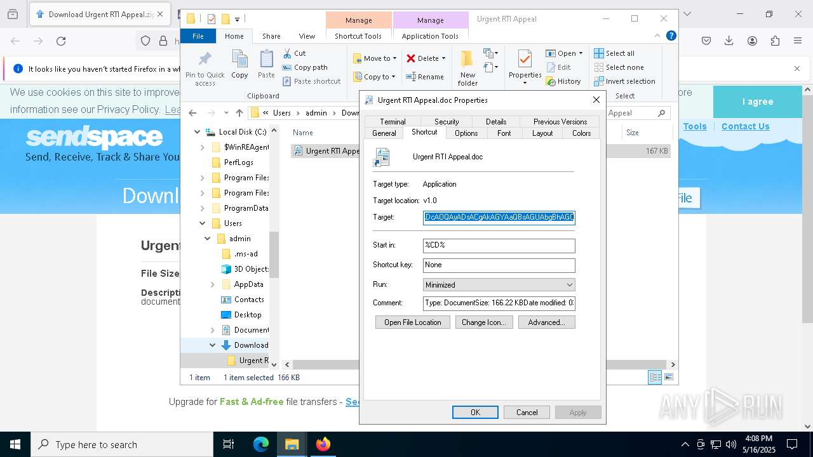The height and width of the screenshot is (457, 813).
Task: Click I agree cookie button in Firefox
Action: click(758, 102)
